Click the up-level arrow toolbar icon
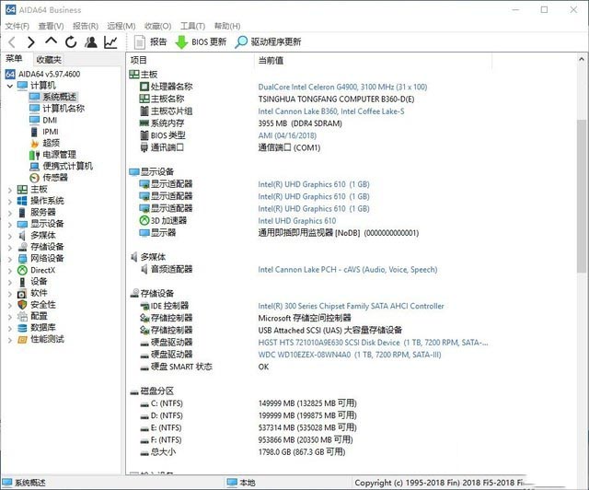 tap(52, 41)
